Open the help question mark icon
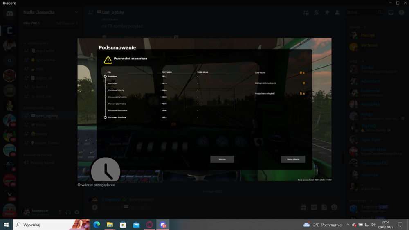This screenshot has height=230, width=409. (402, 12)
